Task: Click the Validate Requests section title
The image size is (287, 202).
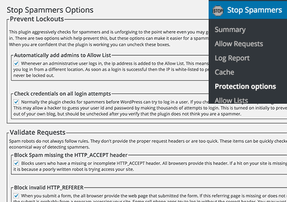Action: tap(38, 132)
